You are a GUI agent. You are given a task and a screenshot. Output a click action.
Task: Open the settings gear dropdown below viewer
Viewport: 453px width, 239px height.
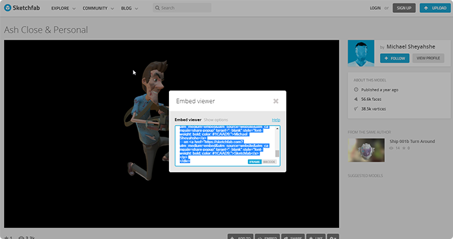333,237
